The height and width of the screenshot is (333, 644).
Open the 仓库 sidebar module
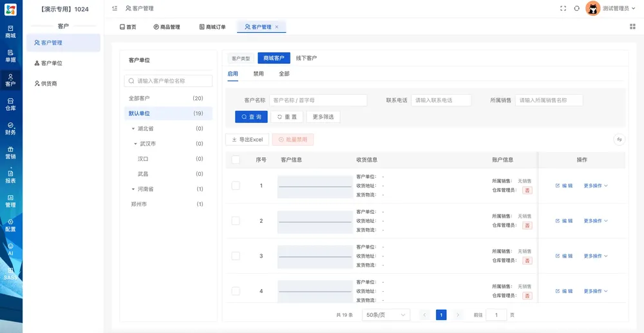pyautogui.click(x=11, y=104)
